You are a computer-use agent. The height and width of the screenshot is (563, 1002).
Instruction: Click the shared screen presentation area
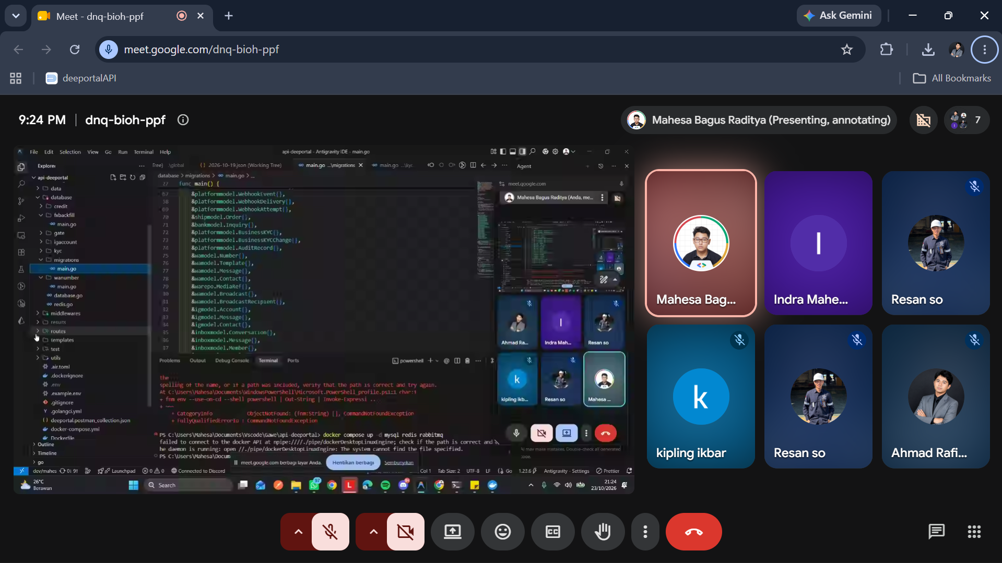tap(324, 320)
